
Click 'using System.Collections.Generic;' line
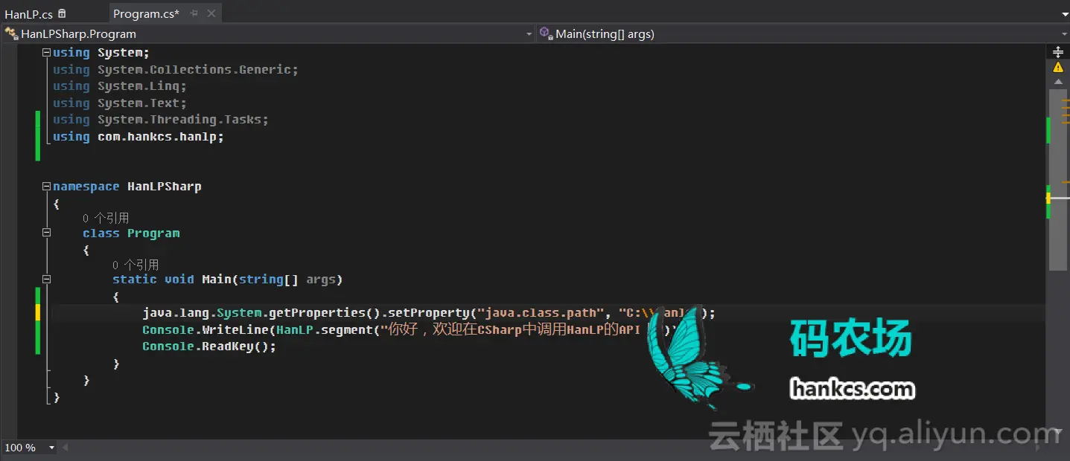click(x=176, y=69)
